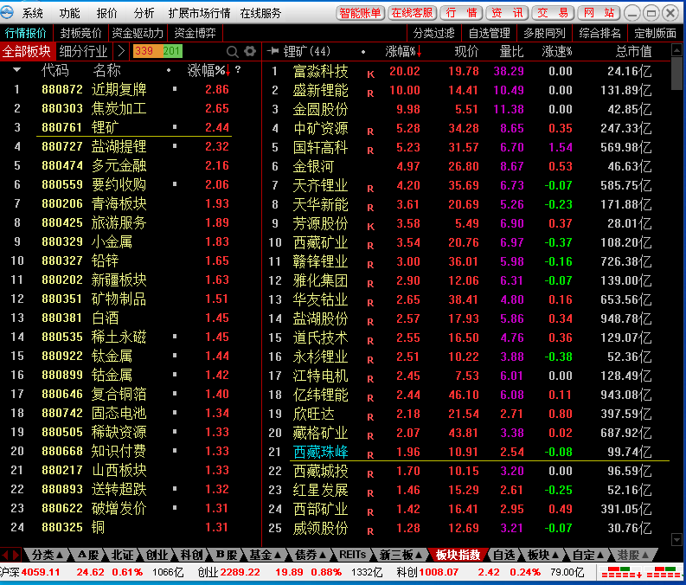
Task: Sort by the 量比 column header
Action: (x=511, y=52)
